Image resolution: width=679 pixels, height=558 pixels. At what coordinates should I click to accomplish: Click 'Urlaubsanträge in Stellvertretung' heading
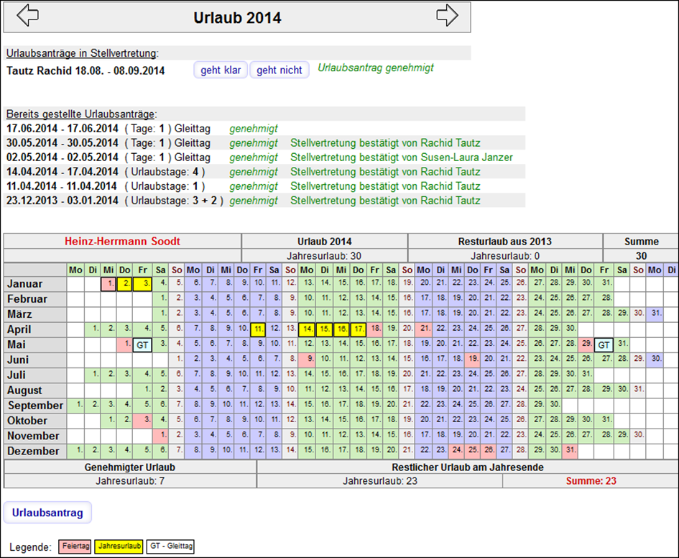point(83,53)
